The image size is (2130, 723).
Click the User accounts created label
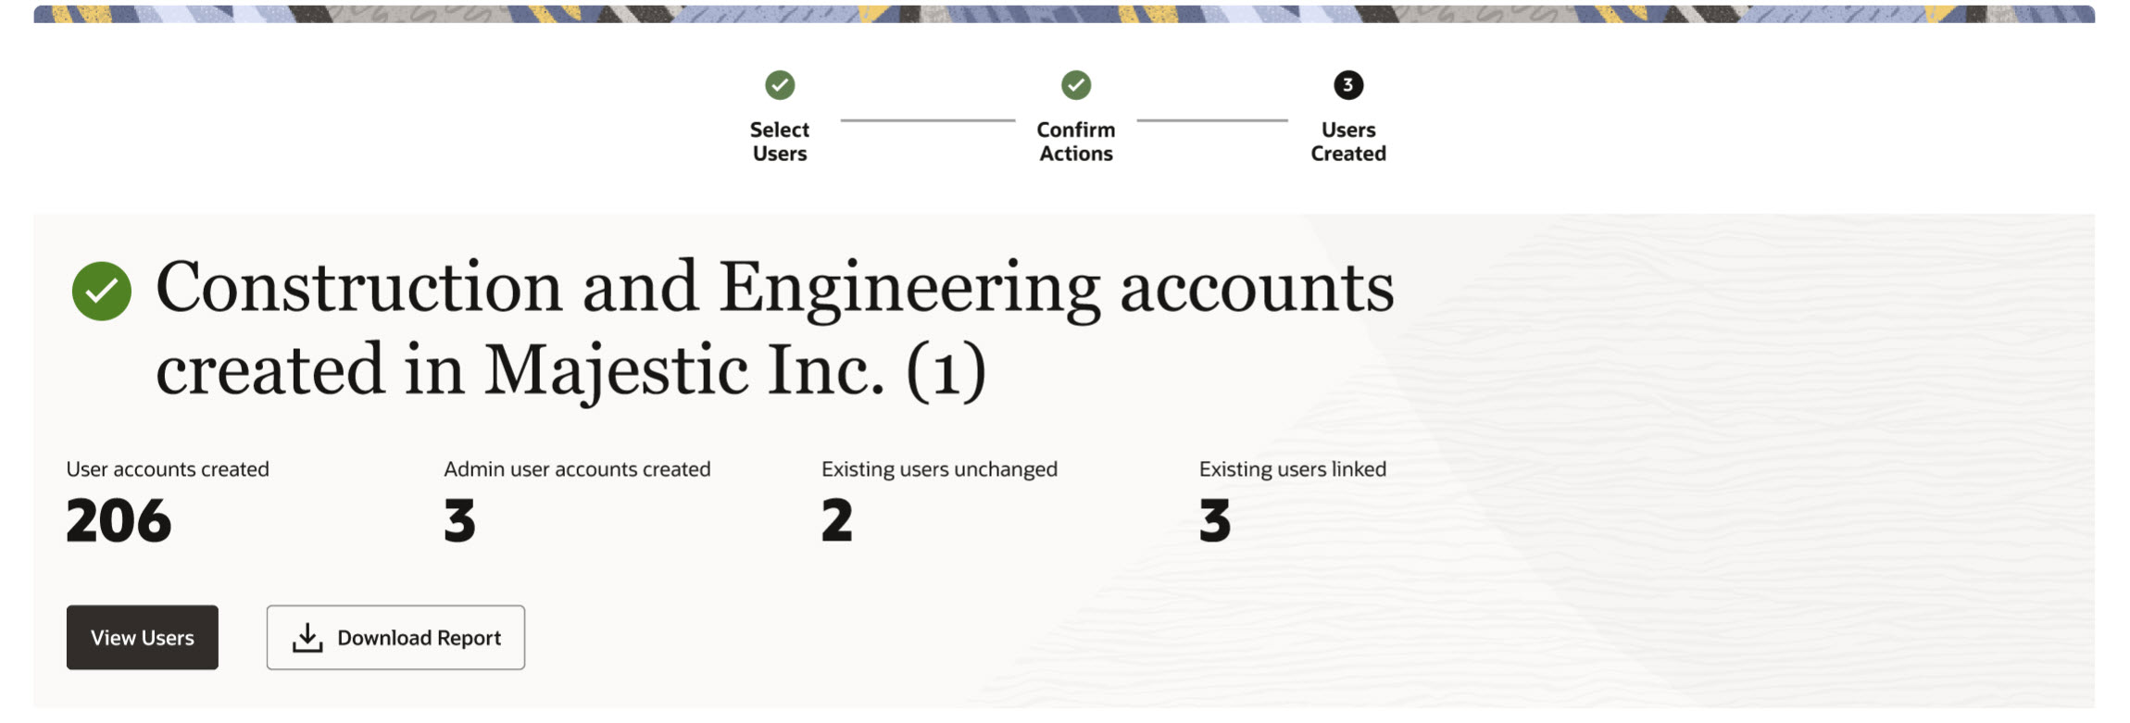tap(168, 469)
